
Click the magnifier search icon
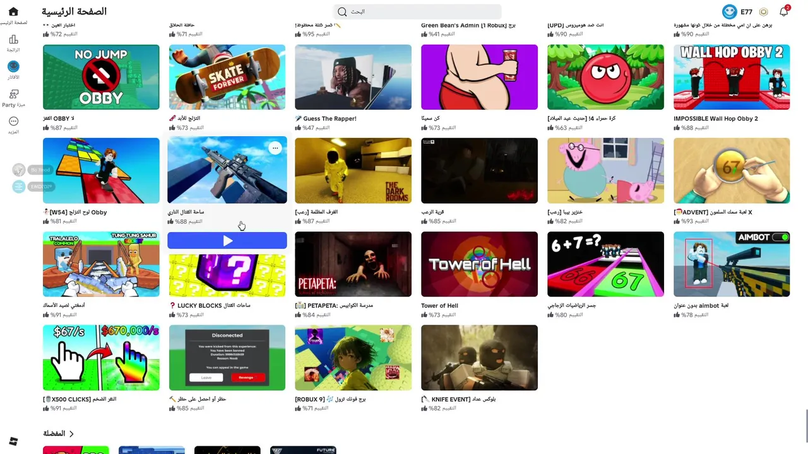coord(342,11)
